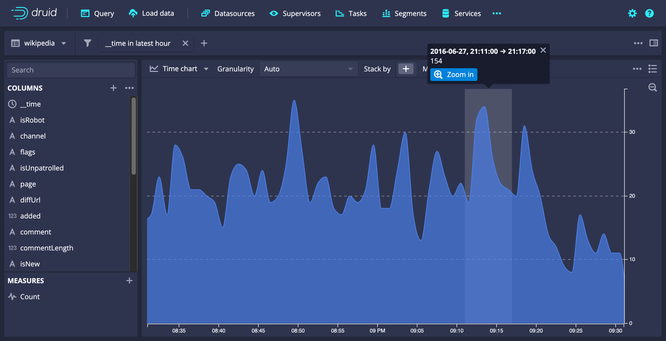The height and width of the screenshot is (341, 666).
Task: Toggle the side panel layout icon
Action: (653, 43)
